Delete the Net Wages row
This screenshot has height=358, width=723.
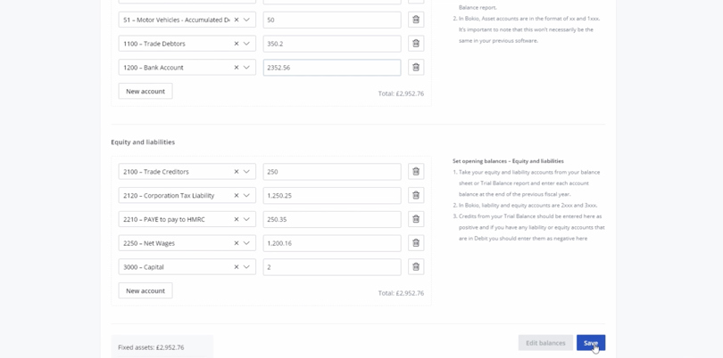415,243
